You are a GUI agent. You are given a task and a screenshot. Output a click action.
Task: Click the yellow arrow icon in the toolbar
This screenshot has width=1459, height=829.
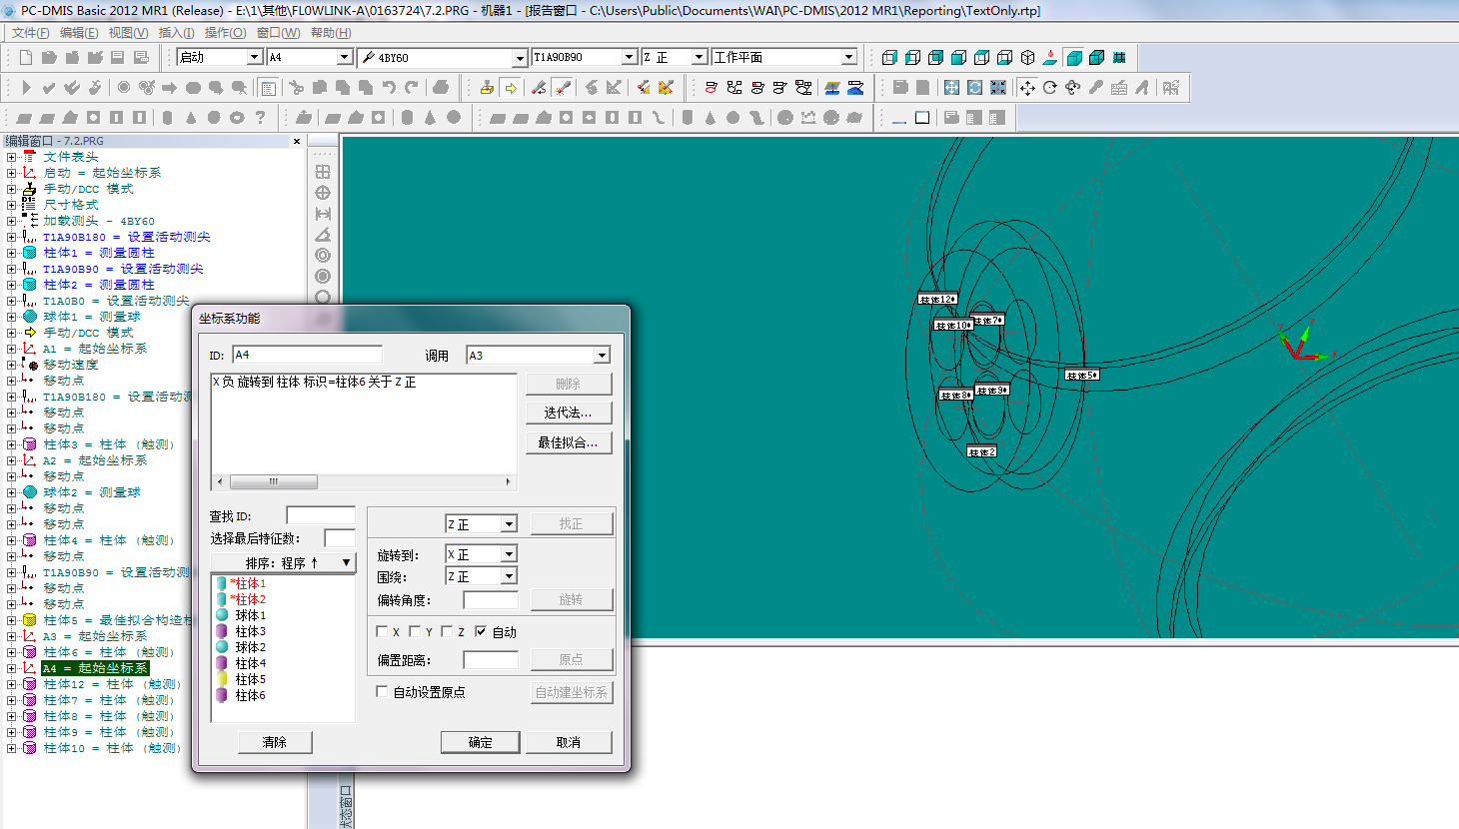(x=511, y=88)
